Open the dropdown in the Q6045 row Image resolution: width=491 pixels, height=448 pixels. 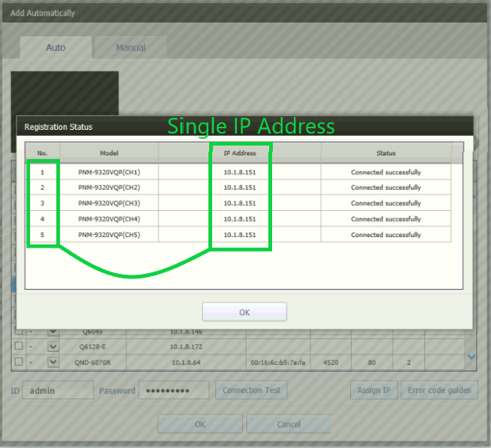coord(53,332)
